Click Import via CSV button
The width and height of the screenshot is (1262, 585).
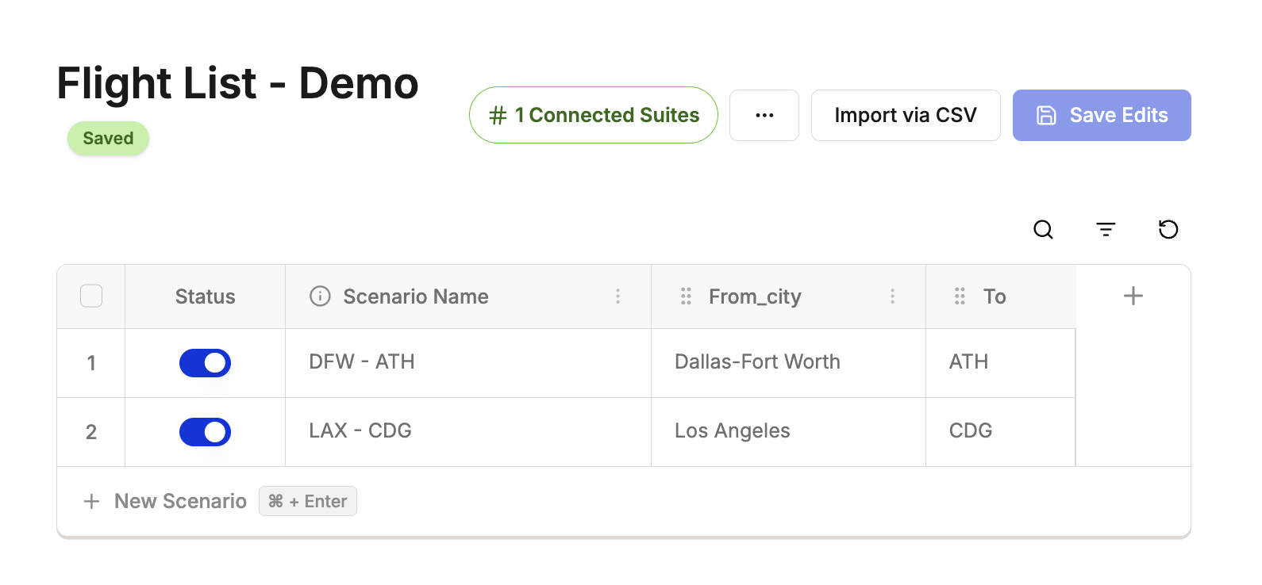906,116
